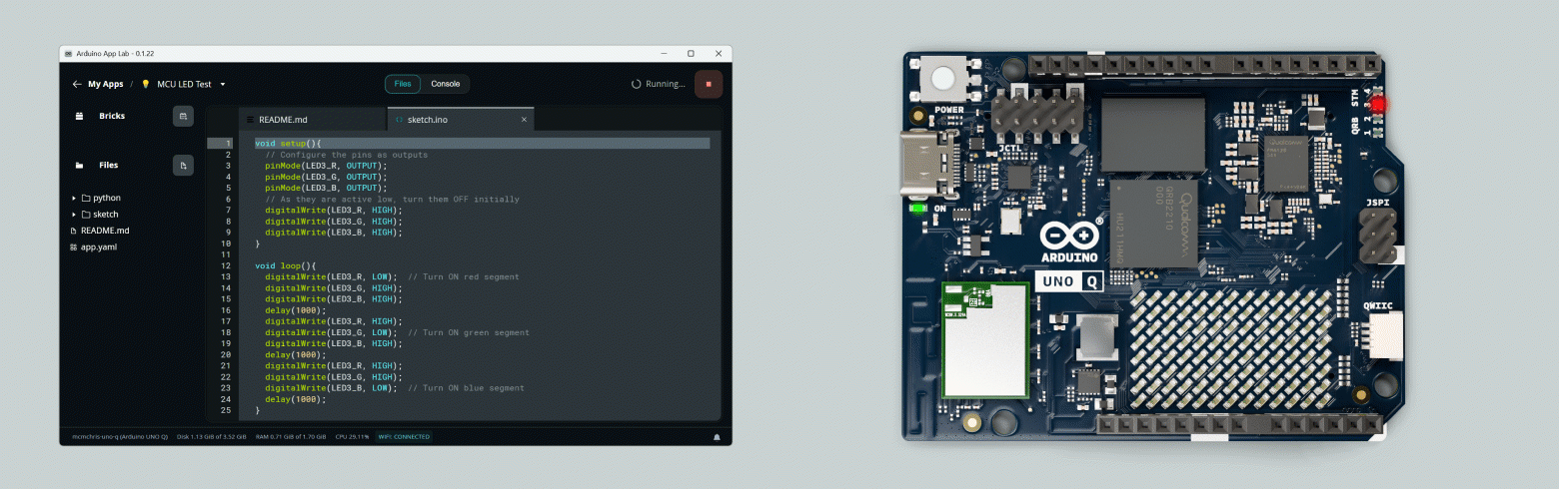This screenshot has height=489, width=1559.
Task: Expand the python folder
Action: pyautogui.click(x=74, y=198)
